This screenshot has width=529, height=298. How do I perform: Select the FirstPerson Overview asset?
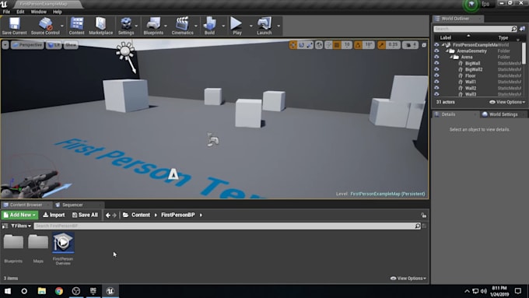pyautogui.click(x=63, y=249)
